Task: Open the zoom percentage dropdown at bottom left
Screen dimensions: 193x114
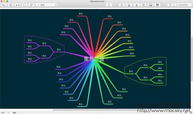Action: click(5, 112)
